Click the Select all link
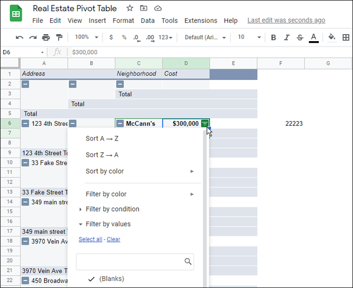 click(91, 239)
